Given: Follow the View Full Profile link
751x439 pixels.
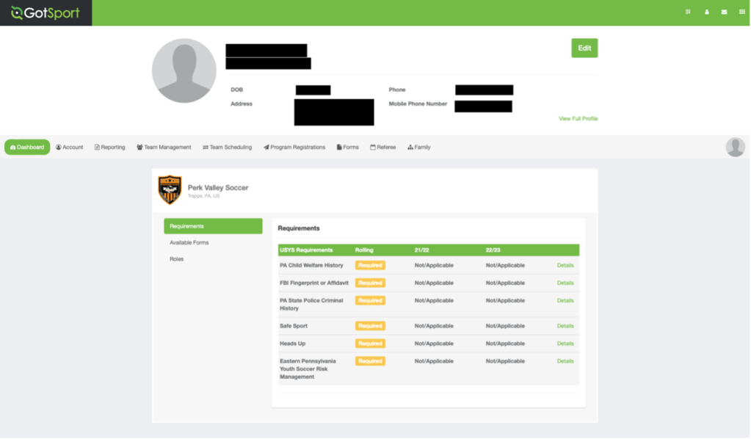Looking at the screenshot, I should click(578, 118).
